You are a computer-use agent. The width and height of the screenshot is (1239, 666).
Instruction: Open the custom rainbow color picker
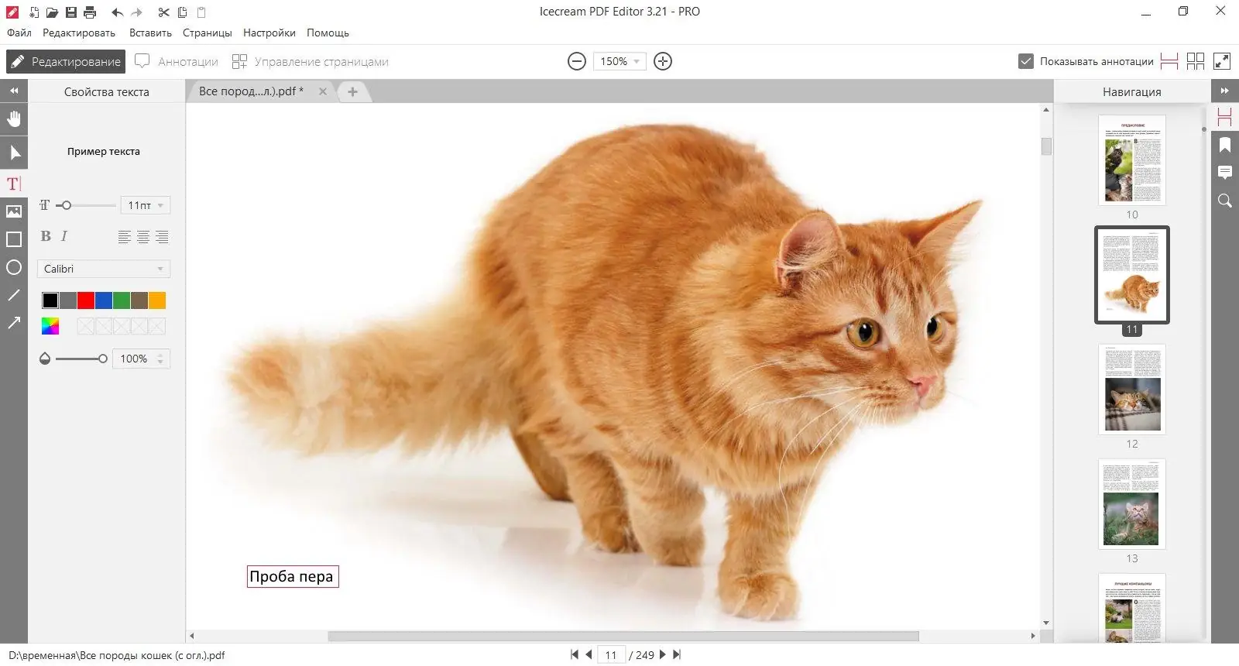50,326
